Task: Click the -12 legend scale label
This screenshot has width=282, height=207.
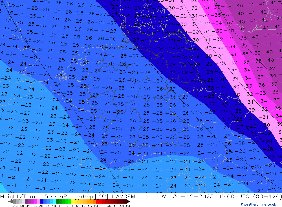Action: point(59,206)
